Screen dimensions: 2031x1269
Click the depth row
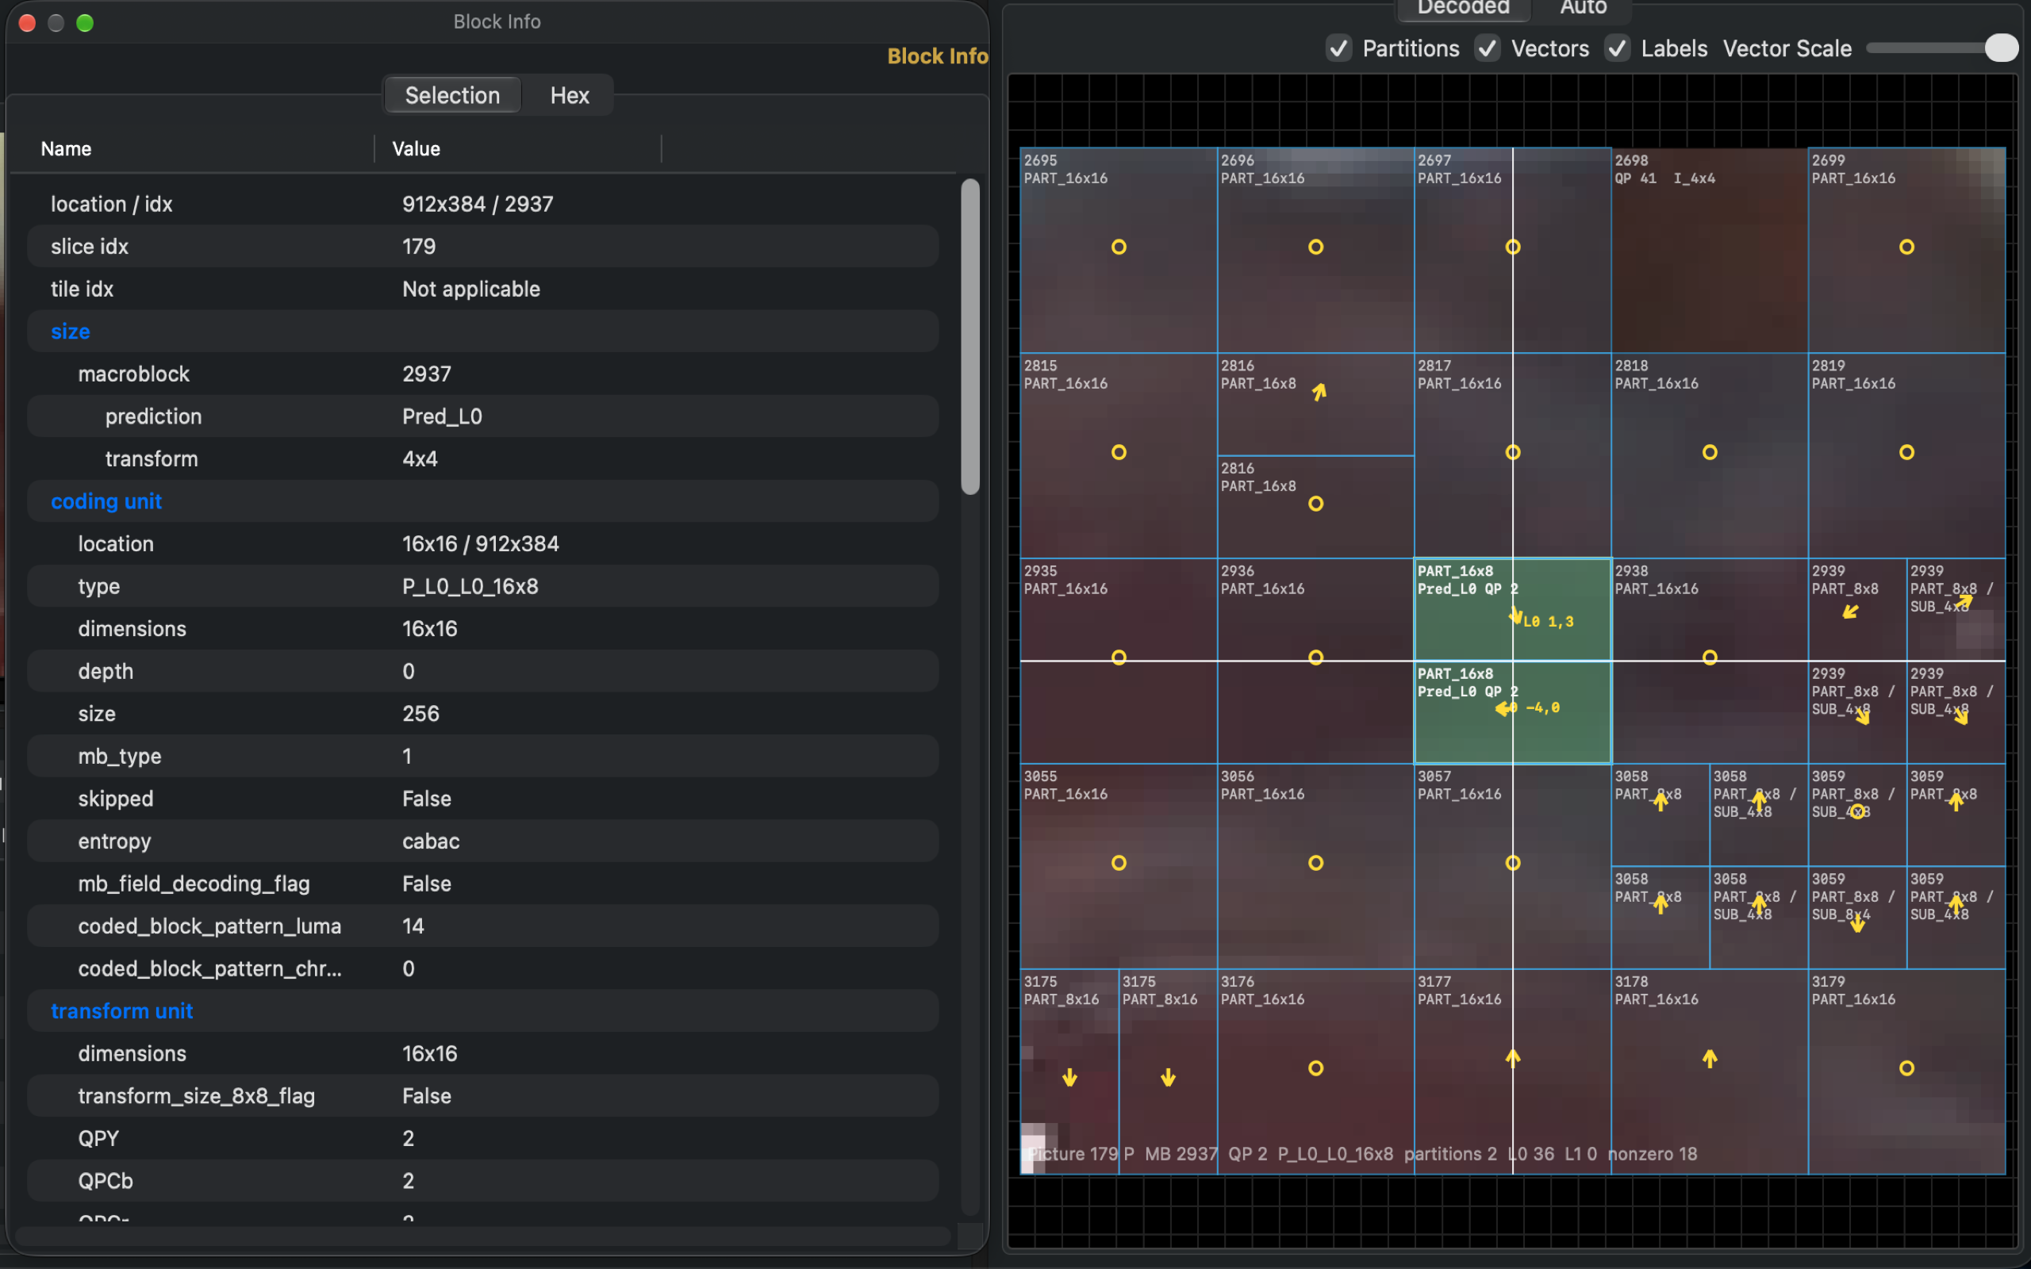(482, 671)
